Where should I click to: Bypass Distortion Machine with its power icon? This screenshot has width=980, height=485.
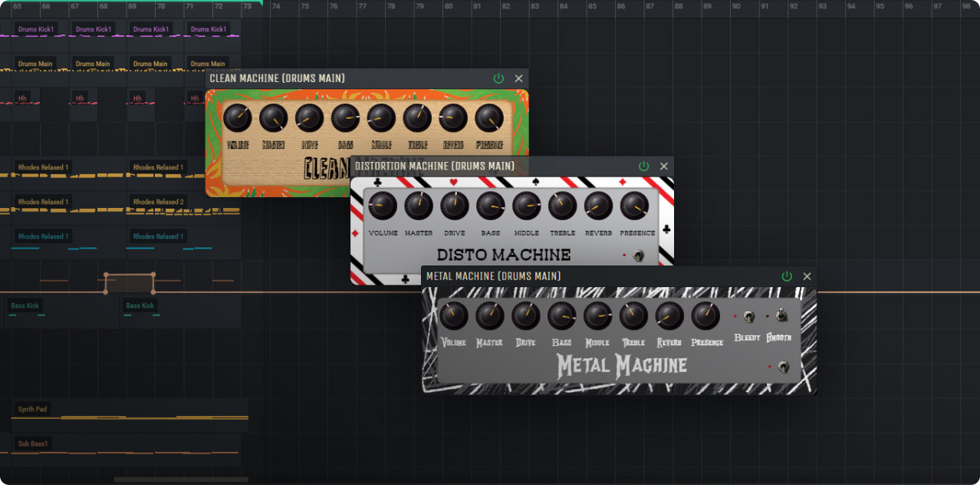[643, 167]
